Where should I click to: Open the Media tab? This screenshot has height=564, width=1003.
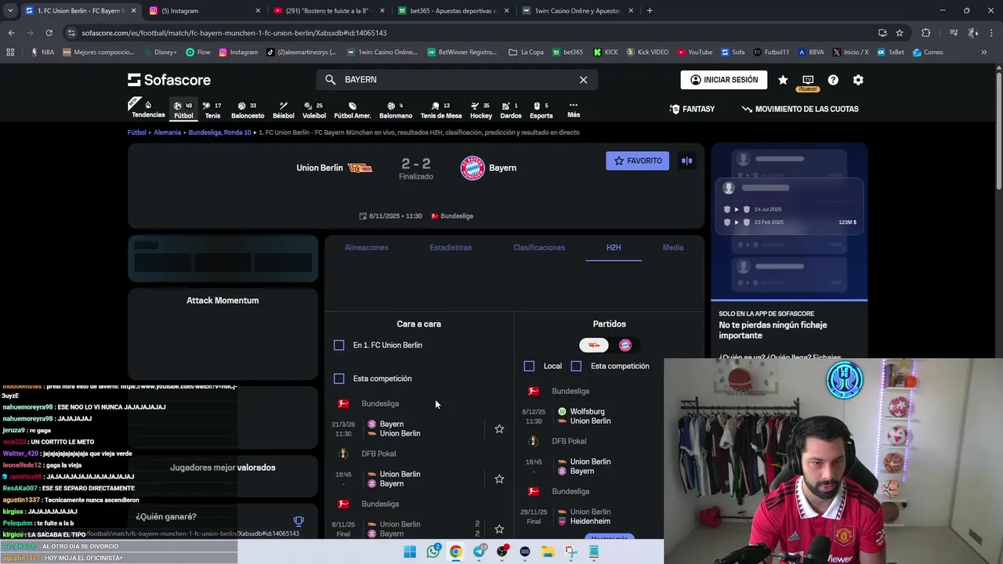tap(673, 248)
